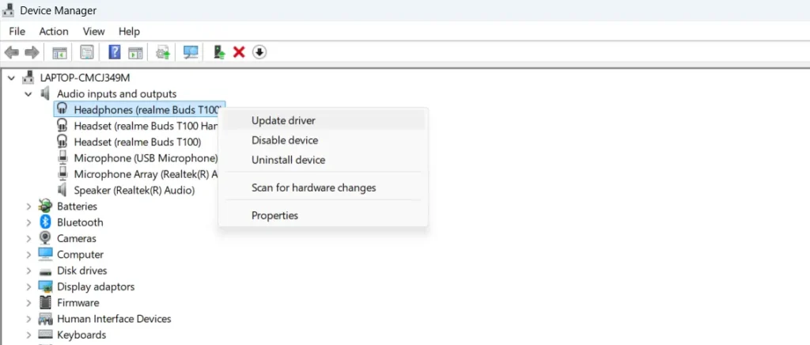Disable device with the down-arrow circle icon

click(x=259, y=52)
